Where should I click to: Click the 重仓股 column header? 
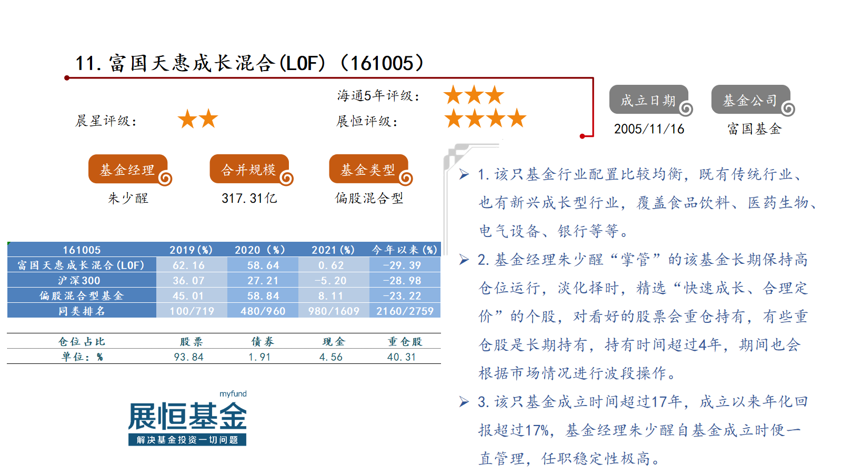coord(405,341)
